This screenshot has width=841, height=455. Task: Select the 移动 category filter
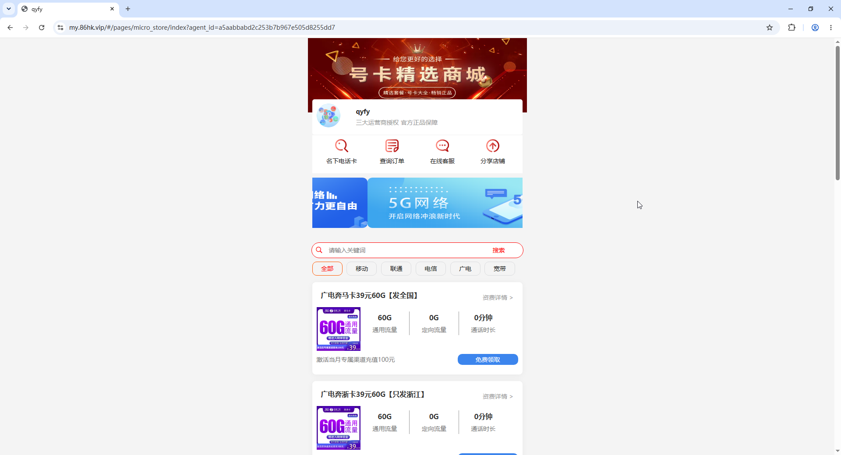click(x=362, y=269)
